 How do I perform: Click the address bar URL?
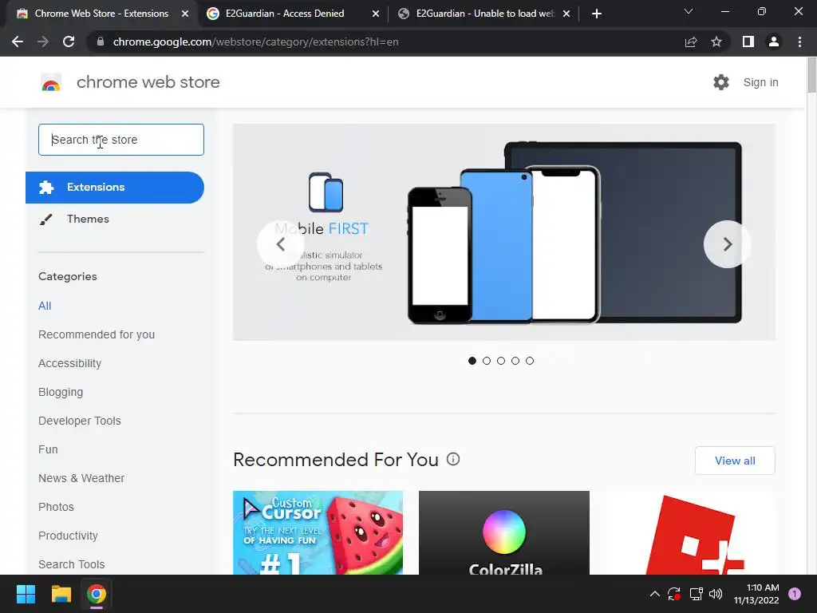[x=255, y=42]
